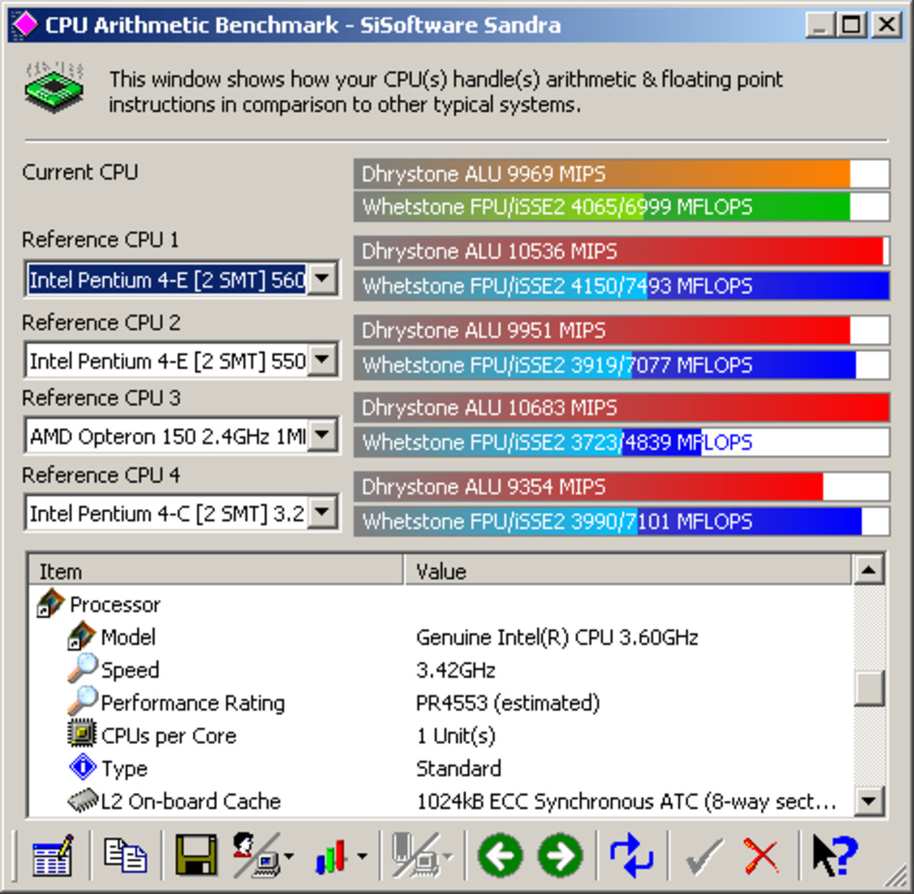Select the L2 On-board Cache row label

coord(191,801)
